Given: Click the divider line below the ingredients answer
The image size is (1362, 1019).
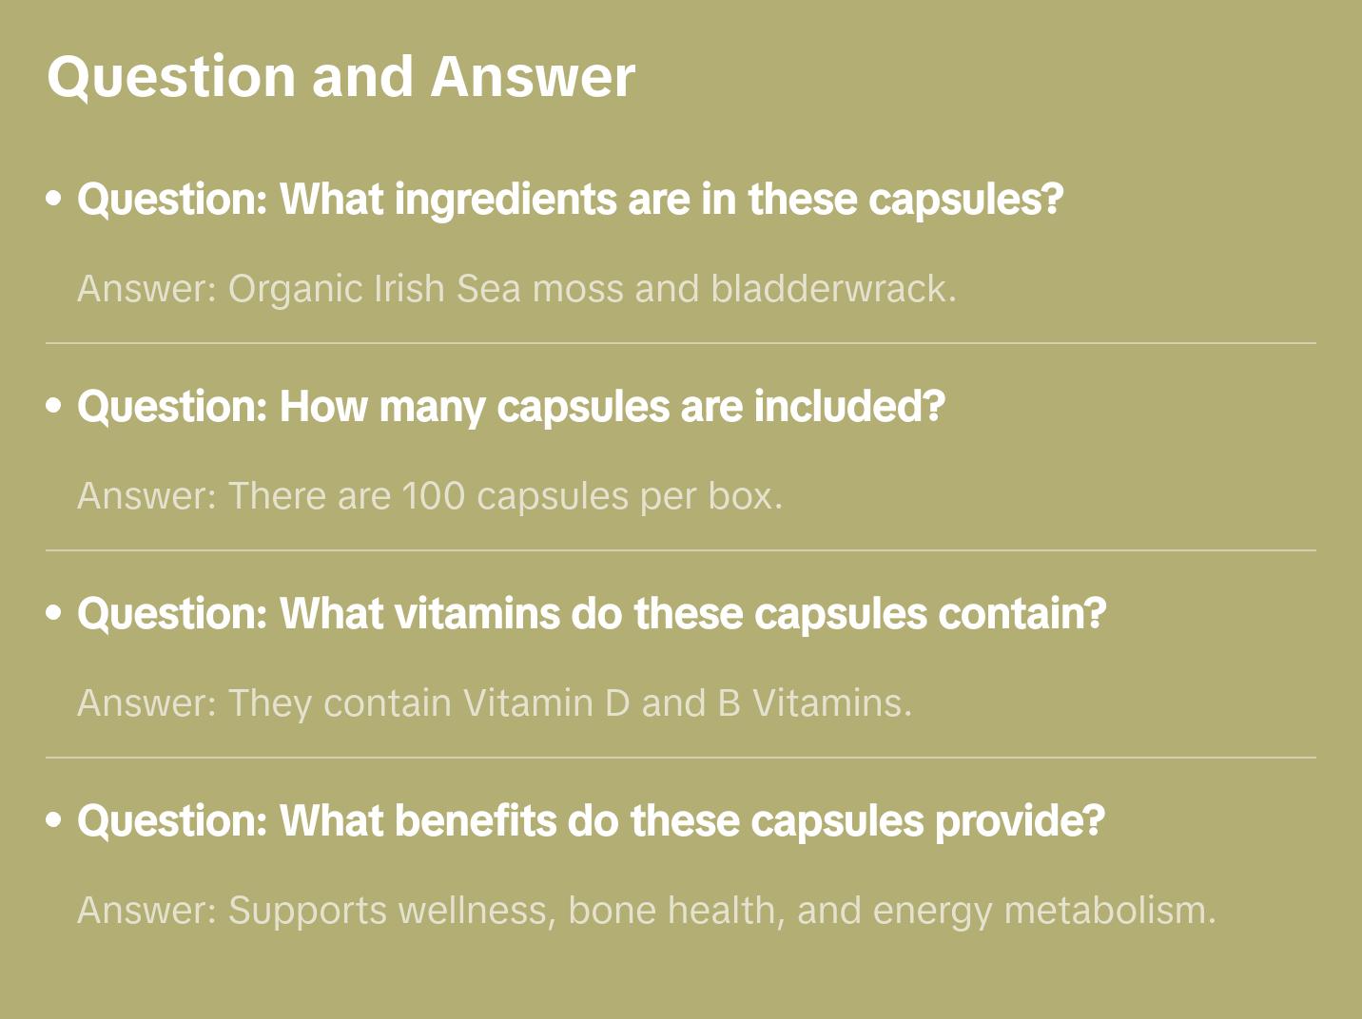Looking at the screenshot, I should (x=681, y=343).
